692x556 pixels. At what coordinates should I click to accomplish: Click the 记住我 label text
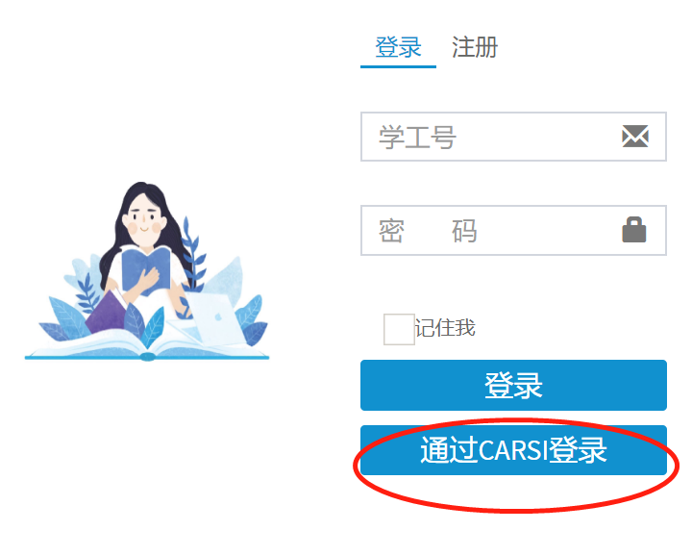445,328
